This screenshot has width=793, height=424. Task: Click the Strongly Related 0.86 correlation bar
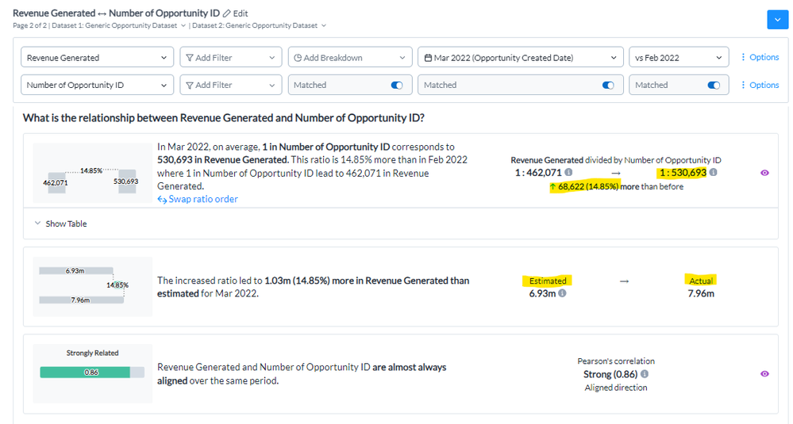click(x=92, y=372)
